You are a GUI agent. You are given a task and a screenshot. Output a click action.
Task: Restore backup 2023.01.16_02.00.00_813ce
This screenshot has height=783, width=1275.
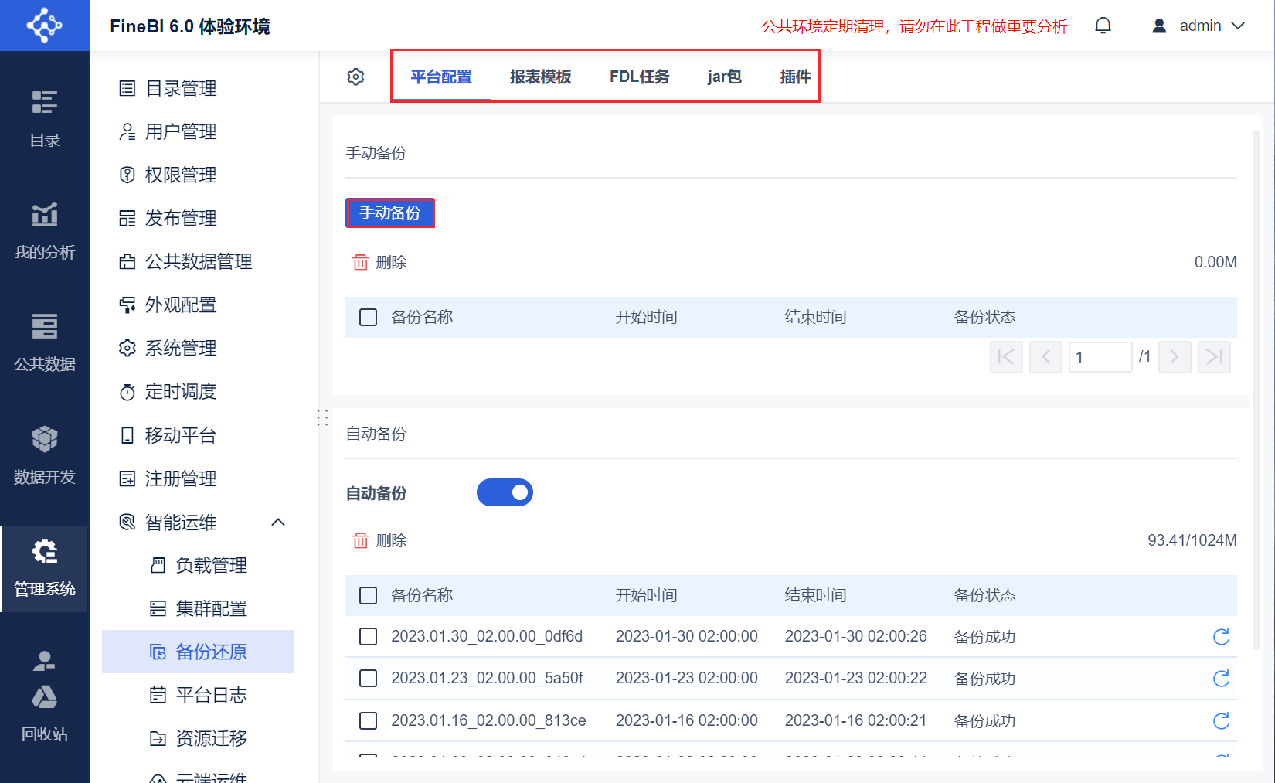(1221, 720)
